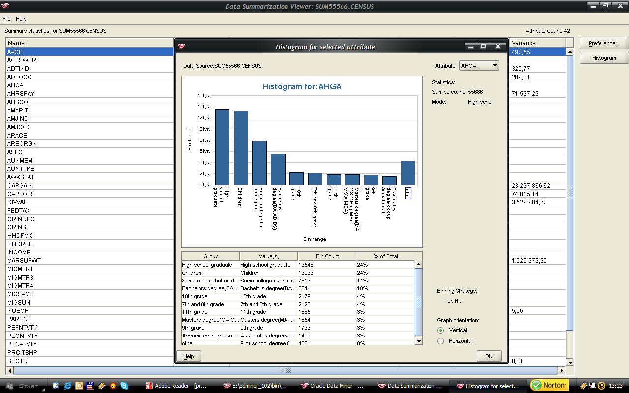Select the AMARITL attribute row
The width and height of the screenshot is (629, 393).
[x=90, y=110]
